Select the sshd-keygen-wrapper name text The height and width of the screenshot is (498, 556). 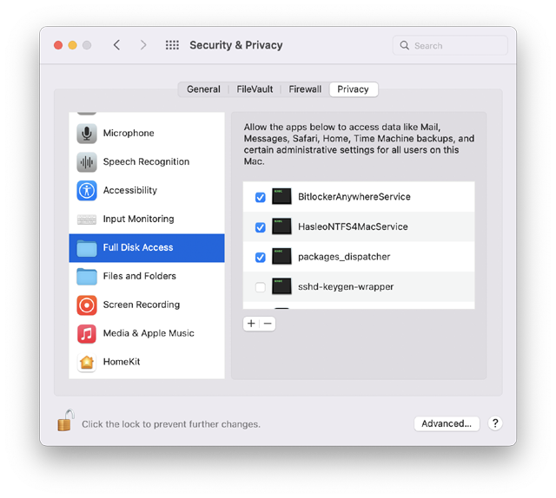click(x=346, y=286)
